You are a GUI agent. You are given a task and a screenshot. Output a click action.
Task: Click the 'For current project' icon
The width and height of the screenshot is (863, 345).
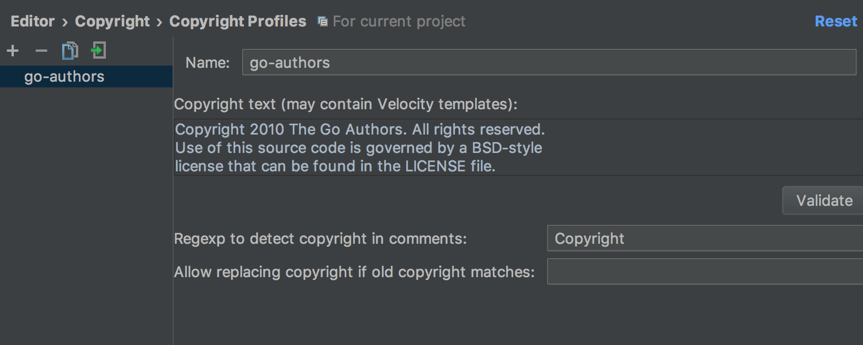[x=323, y=22]
